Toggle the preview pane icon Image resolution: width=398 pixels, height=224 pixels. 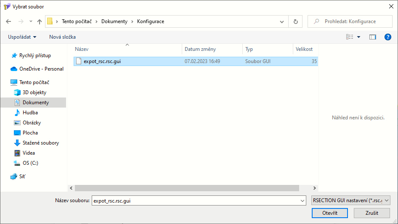pyautogui.click(x=372, y=37)
